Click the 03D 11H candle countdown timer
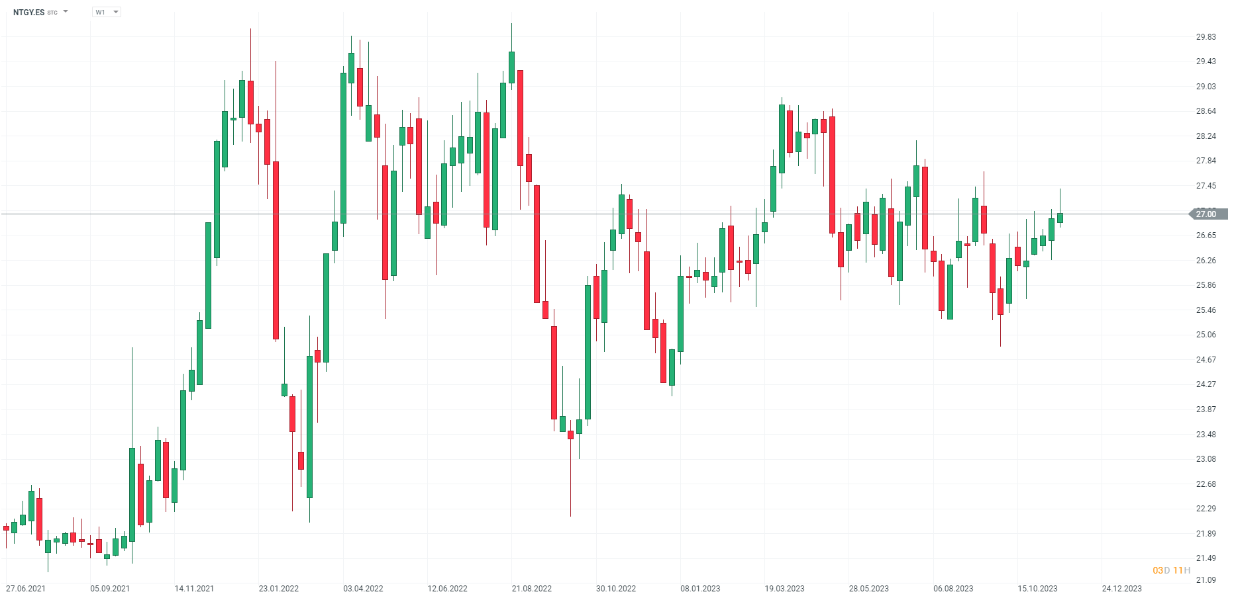The height and width of the screenshot is (600, 1236). [1171, 570]
